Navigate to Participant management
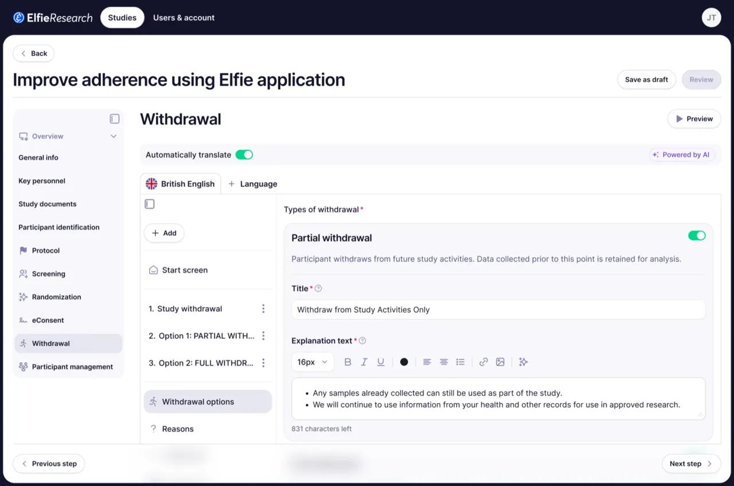This screenshot has height=486, width=734. (x=69, y=367)
